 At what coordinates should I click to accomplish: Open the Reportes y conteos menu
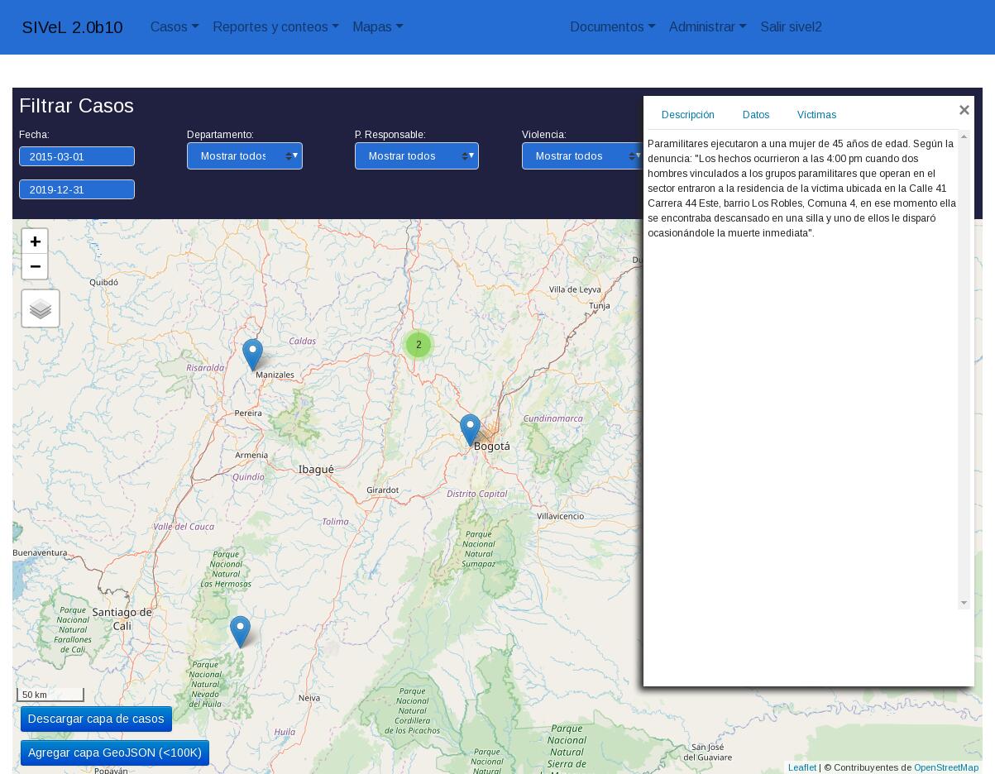tap(275, 27)
